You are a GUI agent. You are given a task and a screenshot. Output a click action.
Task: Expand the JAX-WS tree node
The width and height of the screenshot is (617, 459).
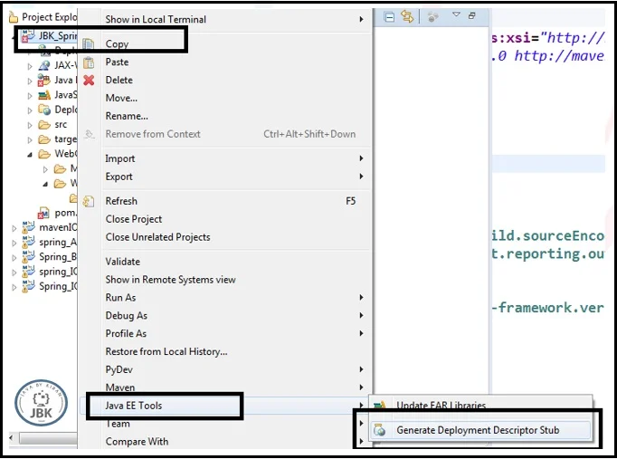[x=30, y=66]
